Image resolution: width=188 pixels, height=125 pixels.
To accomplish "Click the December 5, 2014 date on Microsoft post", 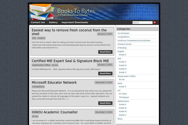I will (104, 82).
